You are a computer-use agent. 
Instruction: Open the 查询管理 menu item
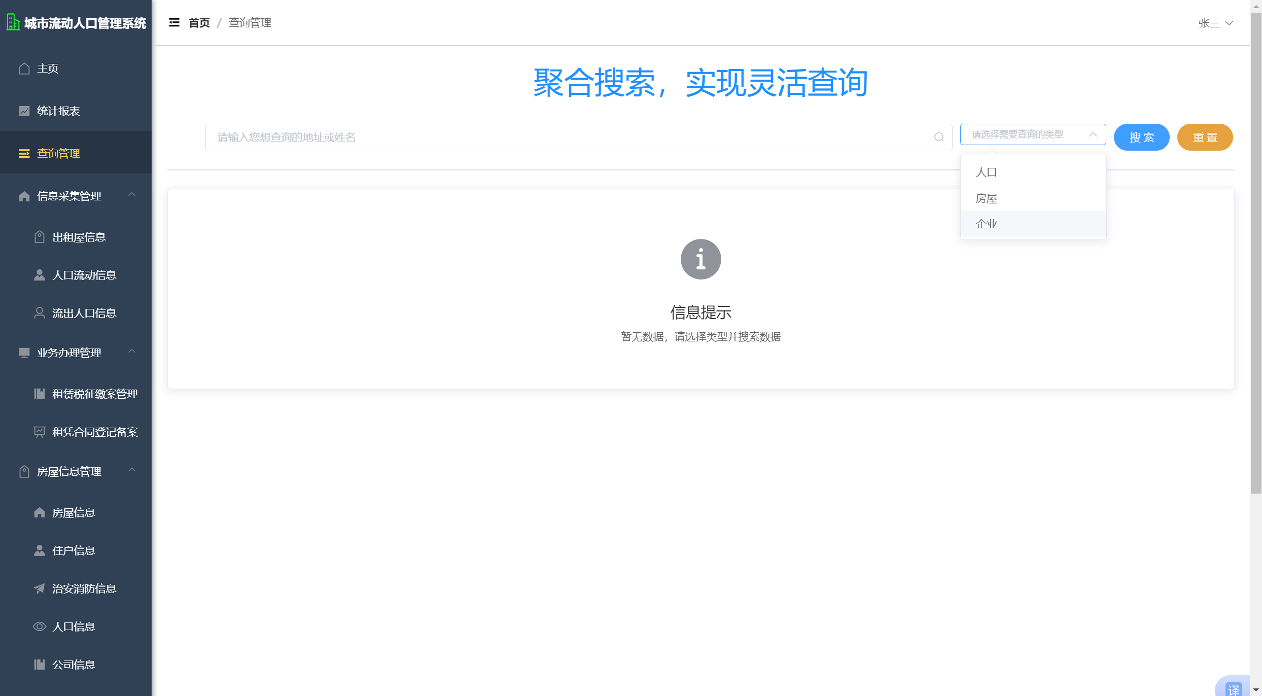(76, 153)
